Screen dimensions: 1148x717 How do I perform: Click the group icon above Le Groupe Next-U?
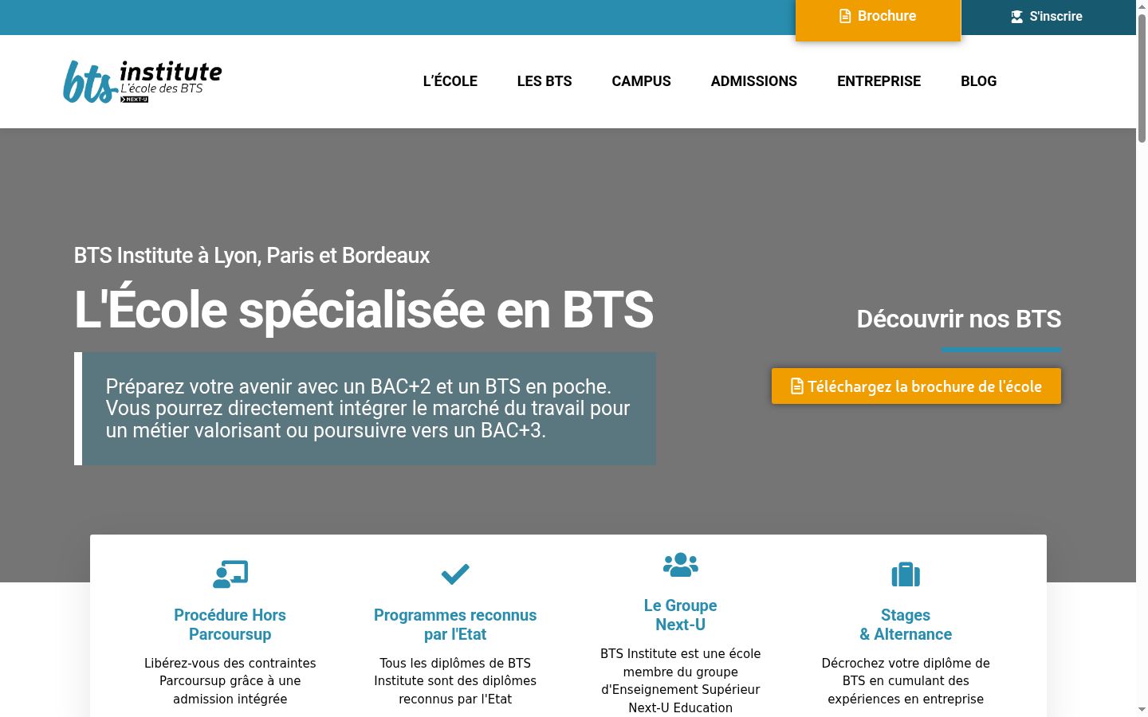pyautogui.click(x=681, y=565)
